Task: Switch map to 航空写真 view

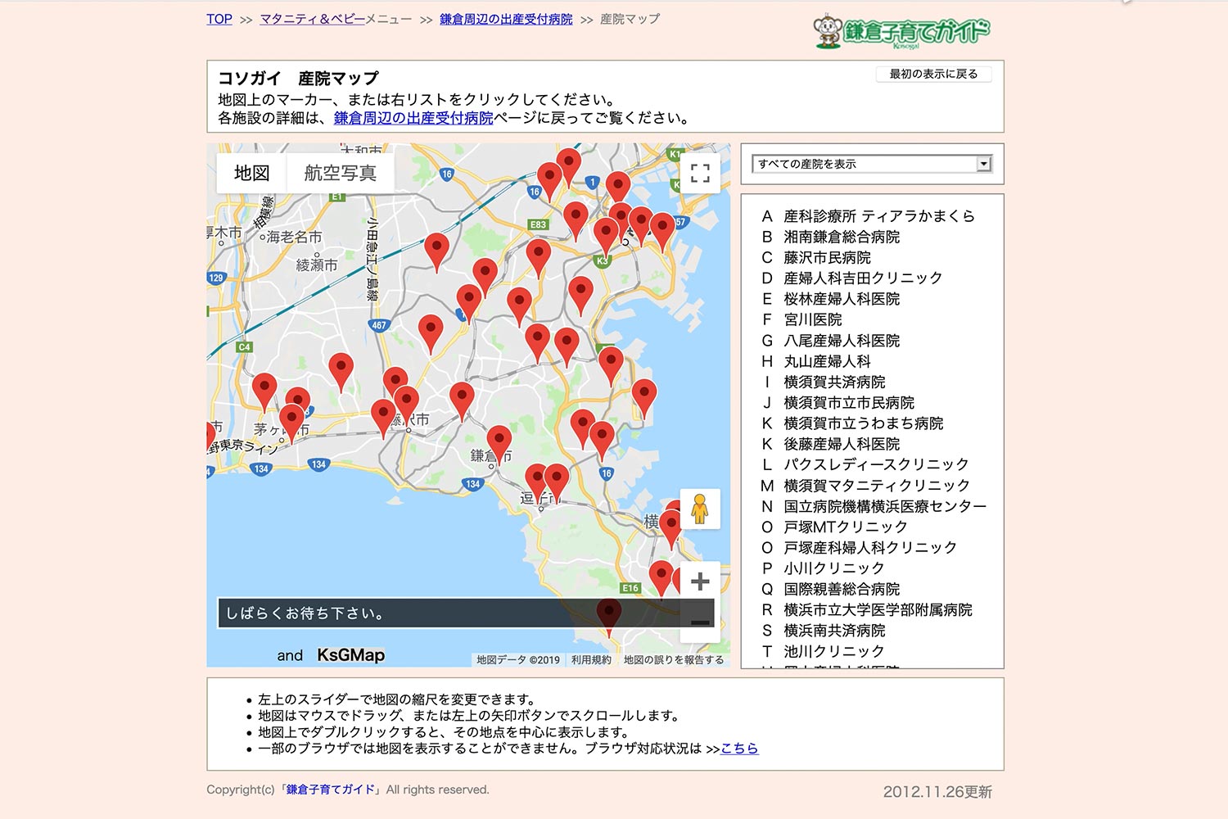Action: (x=340, y=173)
